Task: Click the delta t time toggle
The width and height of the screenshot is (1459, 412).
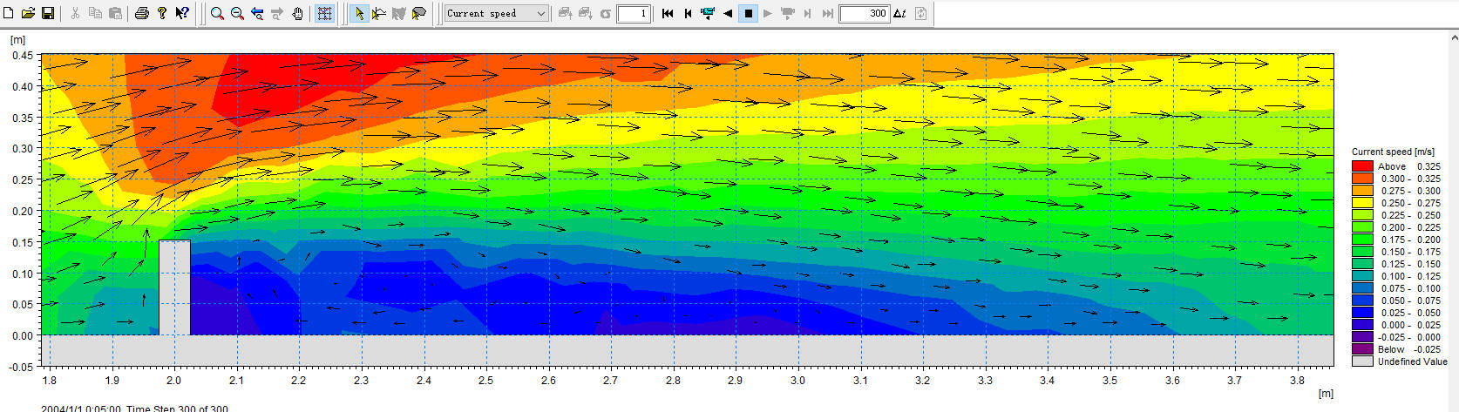Action: click(900, 13)
